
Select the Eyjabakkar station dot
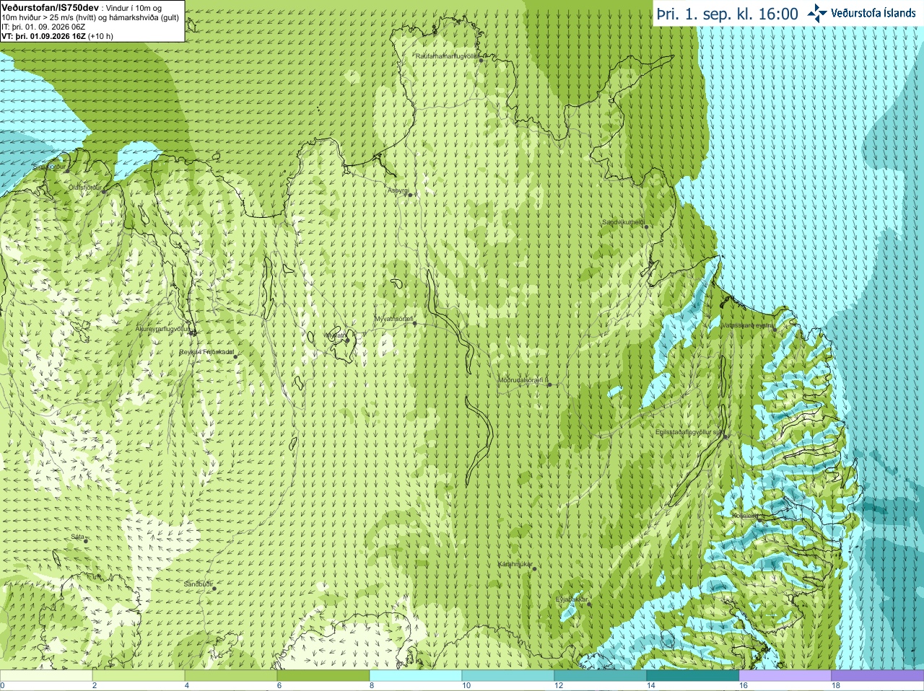[x=590, y=604]
